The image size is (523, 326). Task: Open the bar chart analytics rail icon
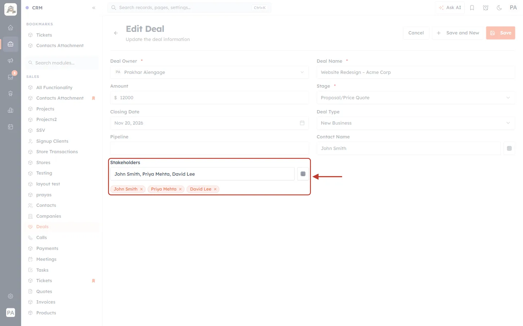click(x=11, y=110)
